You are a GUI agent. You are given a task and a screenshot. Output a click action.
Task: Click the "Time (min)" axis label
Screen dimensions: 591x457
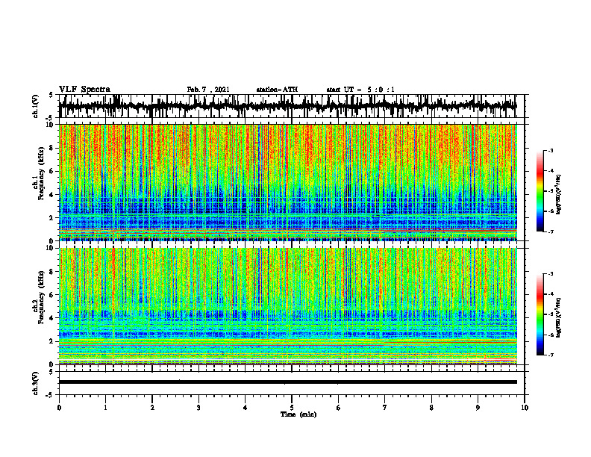tap(298, 414)
